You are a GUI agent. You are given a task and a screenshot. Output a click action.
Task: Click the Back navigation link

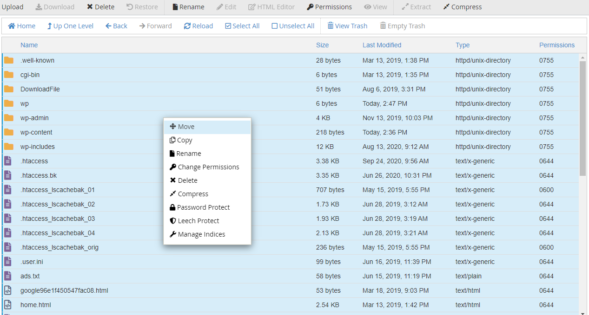pos(116,26)
